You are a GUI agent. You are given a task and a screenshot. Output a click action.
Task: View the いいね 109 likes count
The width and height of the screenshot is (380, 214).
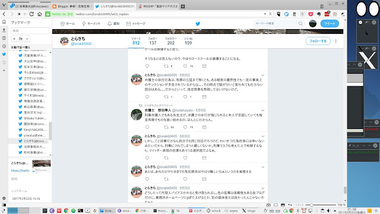[188, 41]
